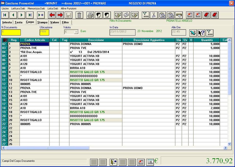235x167 pixels.
Task: Click the new record arrow-asterisk button
Action: pyautogui.click(x=41, y=15)
